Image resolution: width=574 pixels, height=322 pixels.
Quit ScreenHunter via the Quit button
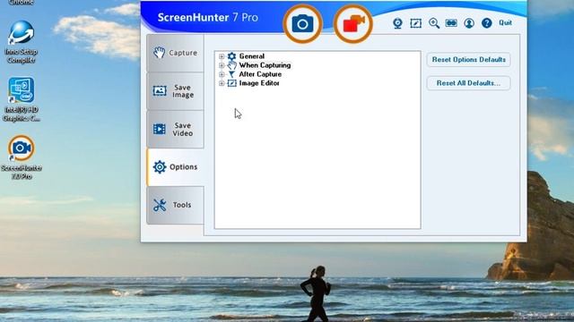coord(505,22)
